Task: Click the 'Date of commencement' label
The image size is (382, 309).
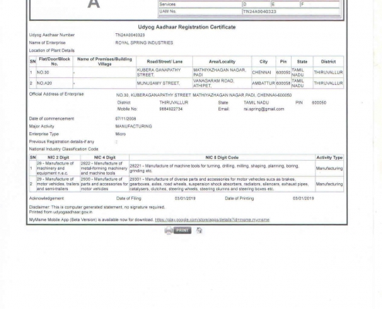Action: [x=52, y=119]
